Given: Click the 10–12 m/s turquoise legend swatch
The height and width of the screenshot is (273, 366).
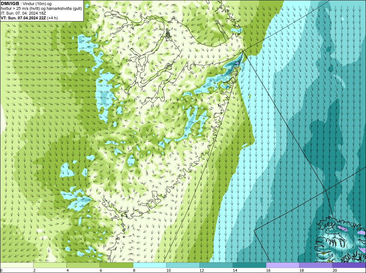Looking at the screenshot, I should (x=183, y=265).
